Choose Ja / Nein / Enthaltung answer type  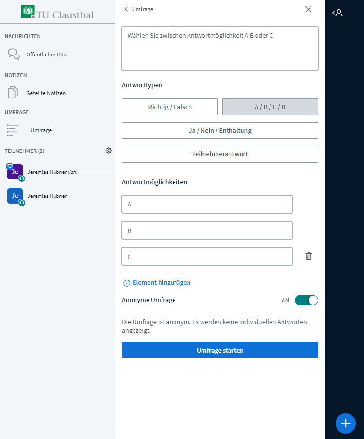pyautogui.click(x=220, y=130)
